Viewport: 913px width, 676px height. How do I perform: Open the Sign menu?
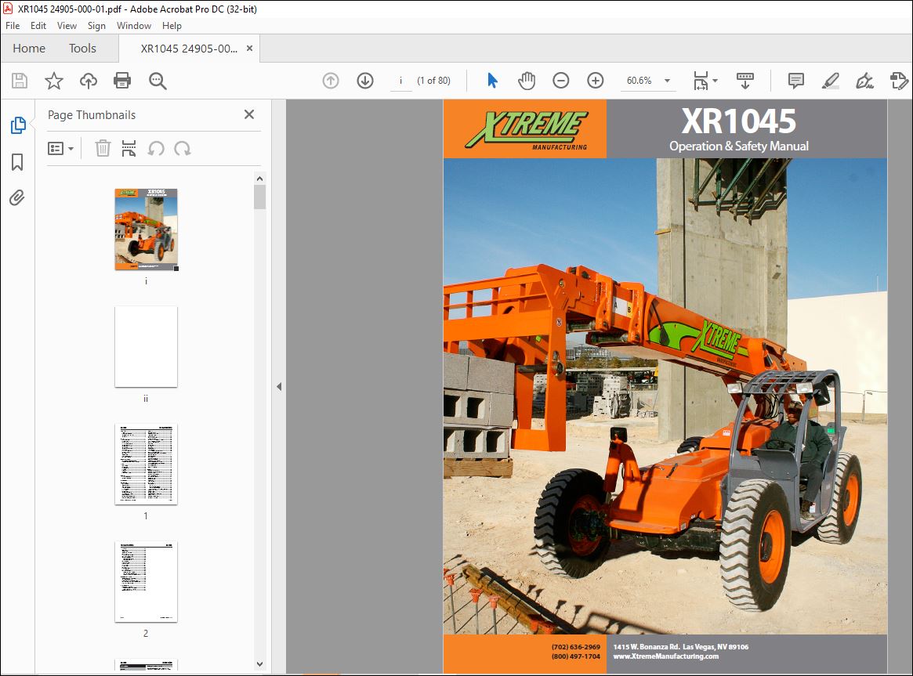click(96, 26)
